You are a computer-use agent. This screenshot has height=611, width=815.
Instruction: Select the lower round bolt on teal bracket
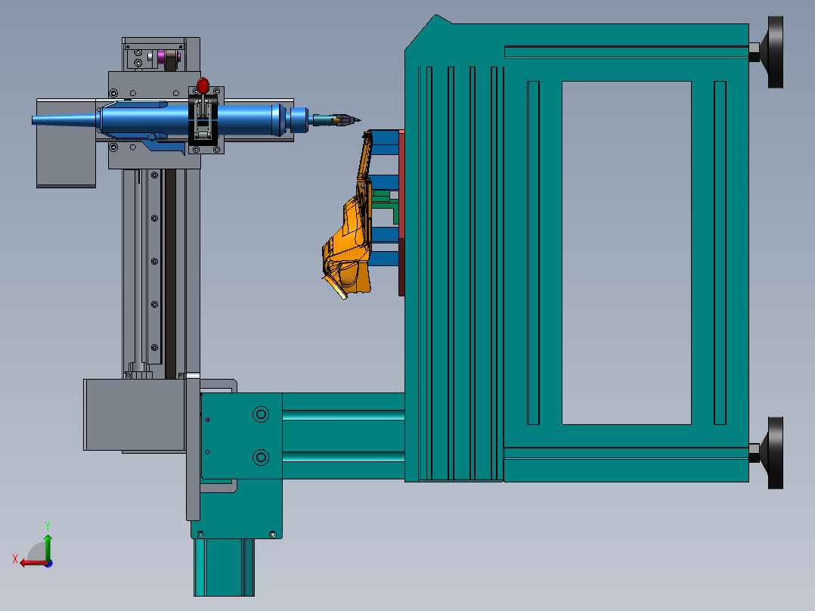[261, 457]
